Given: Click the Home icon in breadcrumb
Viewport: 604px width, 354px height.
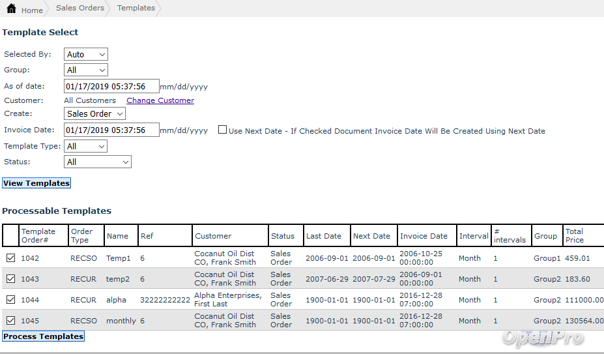Looking at the screenshot, I should click(x=11, y=8).
